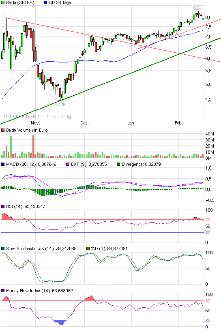
Task: Click the 'GD 38 Tage' label
Action: coord(60,3)
